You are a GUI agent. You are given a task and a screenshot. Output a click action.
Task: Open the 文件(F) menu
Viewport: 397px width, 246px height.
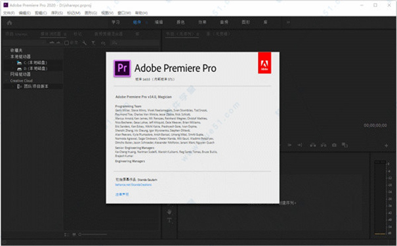[x=9, y=13]
